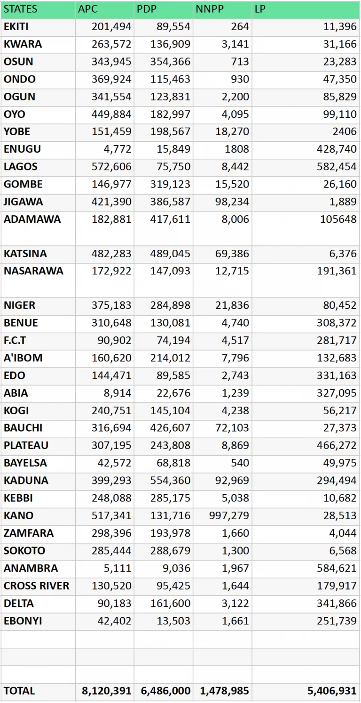The height and width of the screenshot is (703, 361).
Task: Select the PDP column header cell
Action: click(163, 9)
